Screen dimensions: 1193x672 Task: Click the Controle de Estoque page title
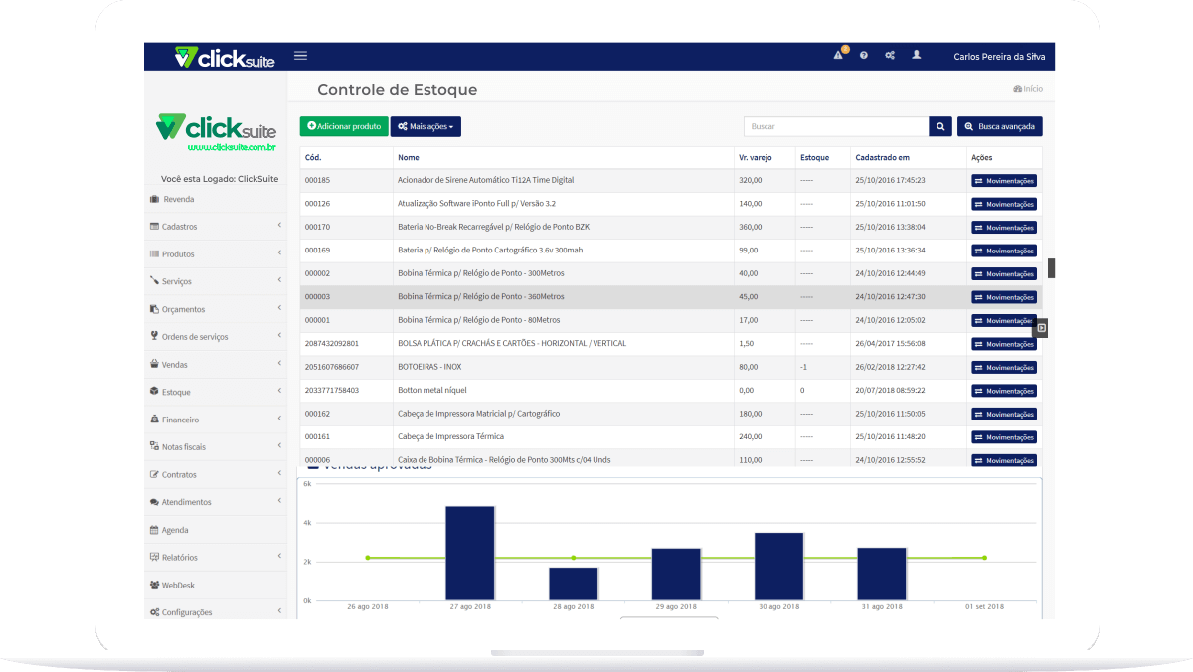398,90
